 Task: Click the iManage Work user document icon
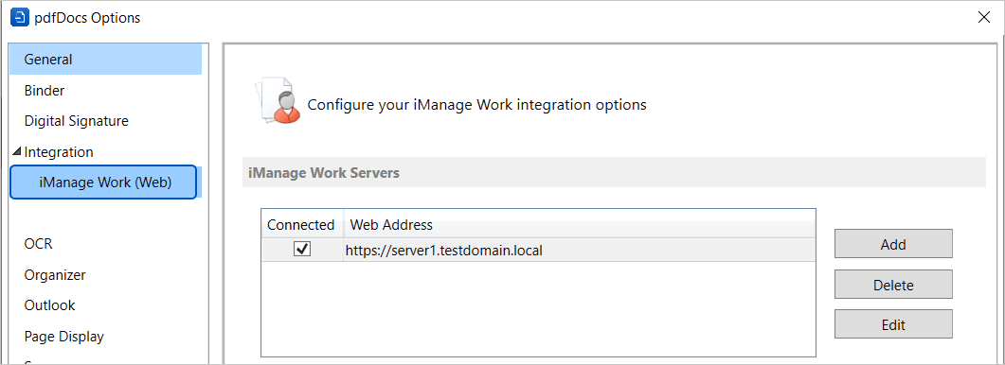(278, 100)
